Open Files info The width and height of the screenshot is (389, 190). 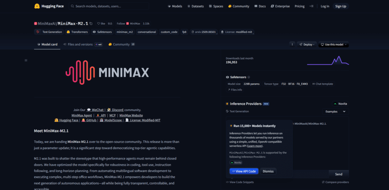point(235,90)
